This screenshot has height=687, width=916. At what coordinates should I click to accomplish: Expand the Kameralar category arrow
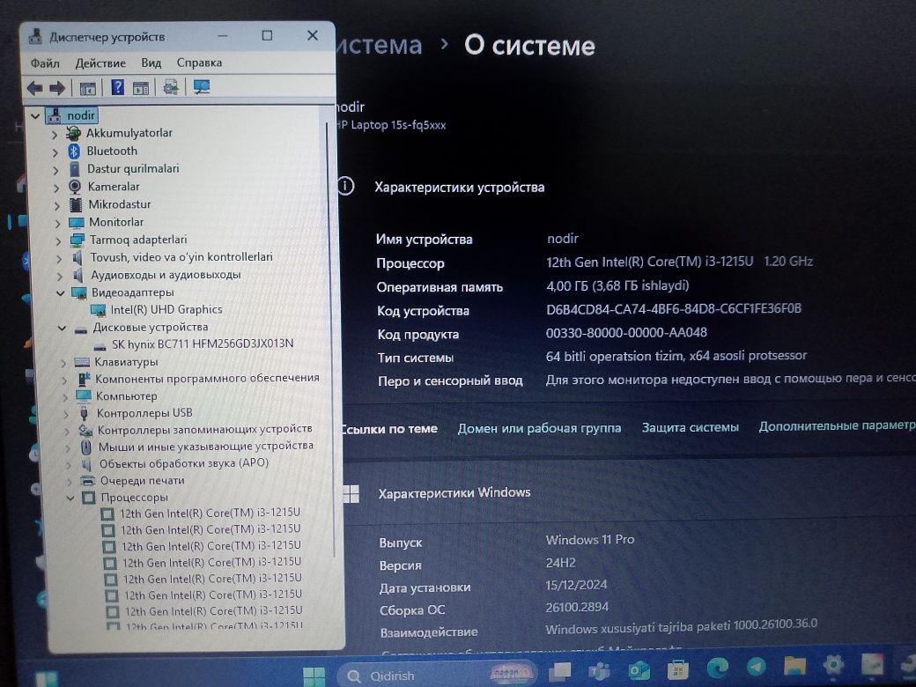[56, 188]
